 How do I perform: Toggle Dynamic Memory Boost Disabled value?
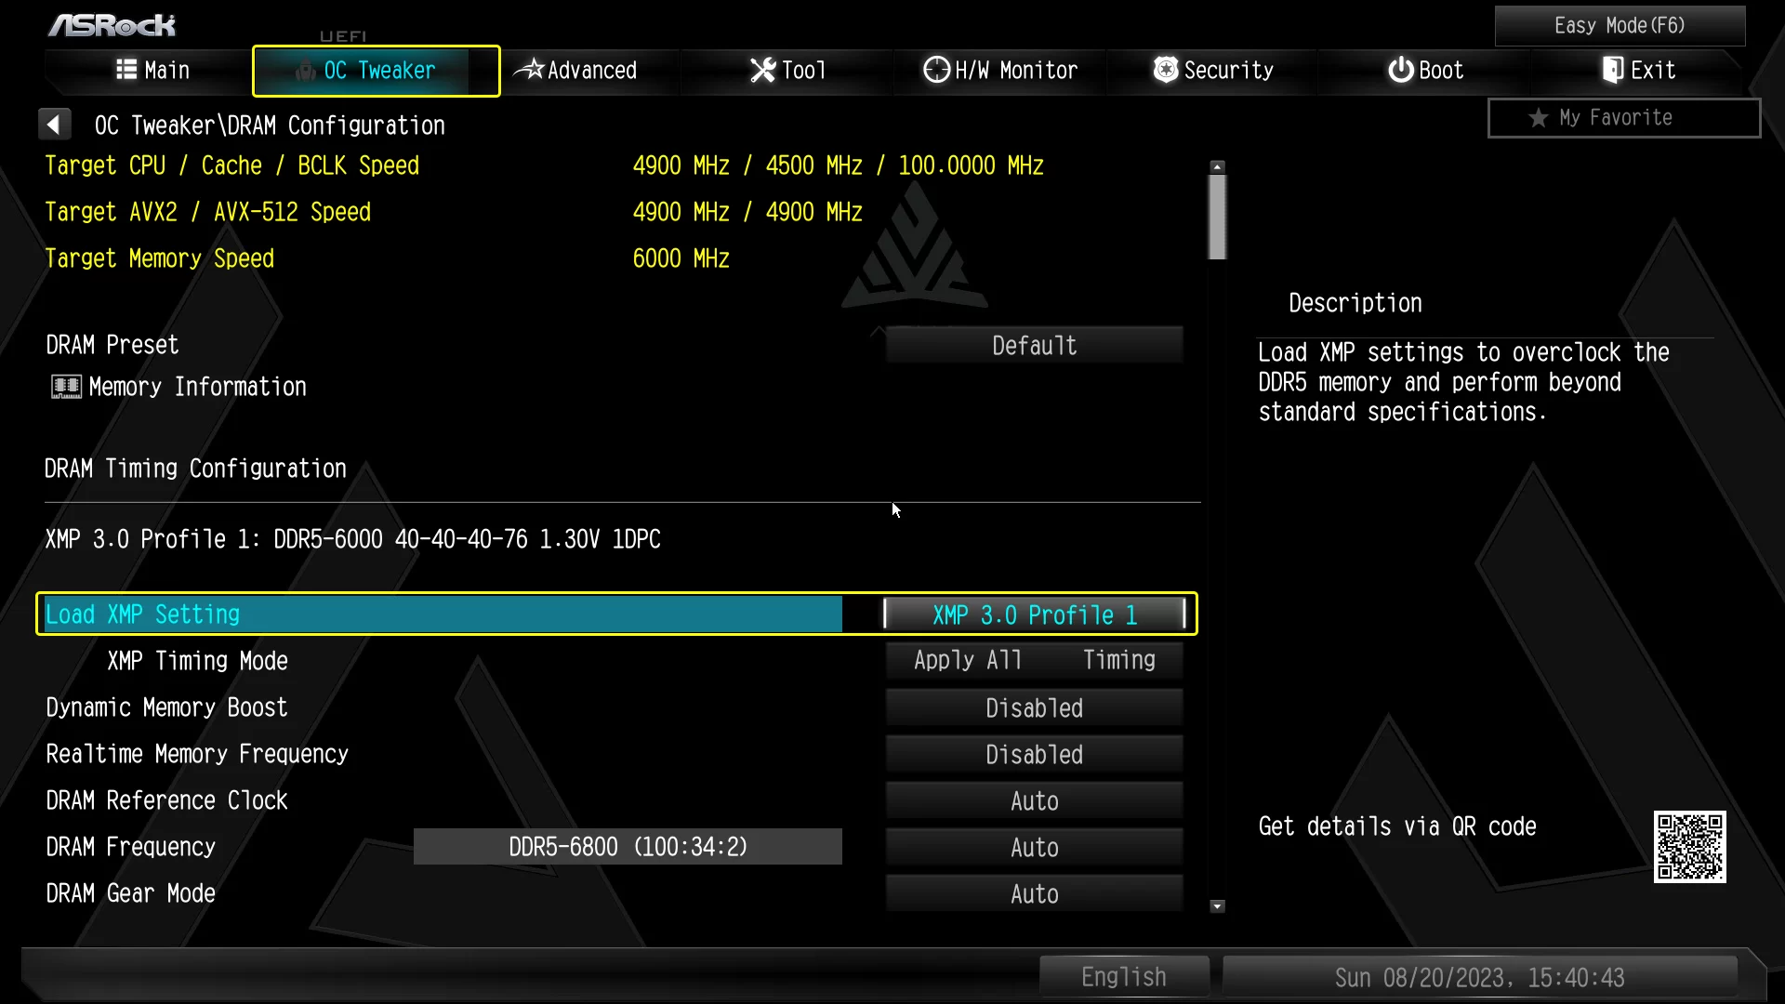[1034, 708]
